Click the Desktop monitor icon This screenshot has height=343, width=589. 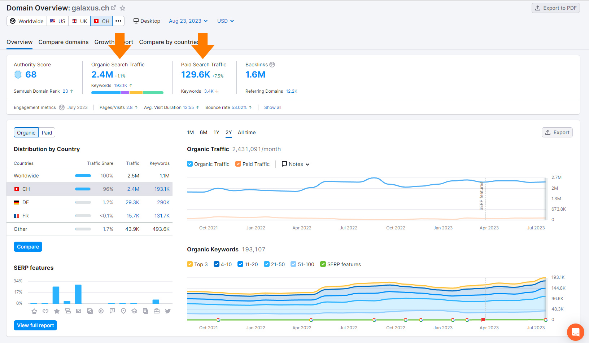click(x=136, y=21)
